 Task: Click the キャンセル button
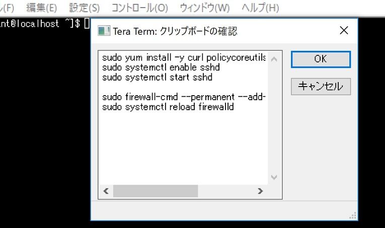(321, 87)
